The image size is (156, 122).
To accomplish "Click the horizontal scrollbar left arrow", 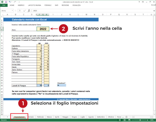I will 133,117.
